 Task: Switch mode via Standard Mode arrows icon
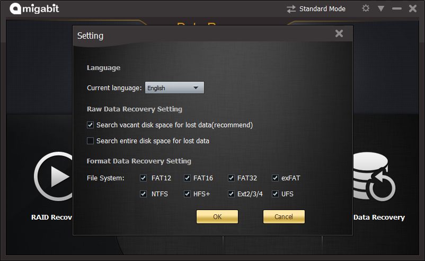pyautogui.click(x=291, y=9)
